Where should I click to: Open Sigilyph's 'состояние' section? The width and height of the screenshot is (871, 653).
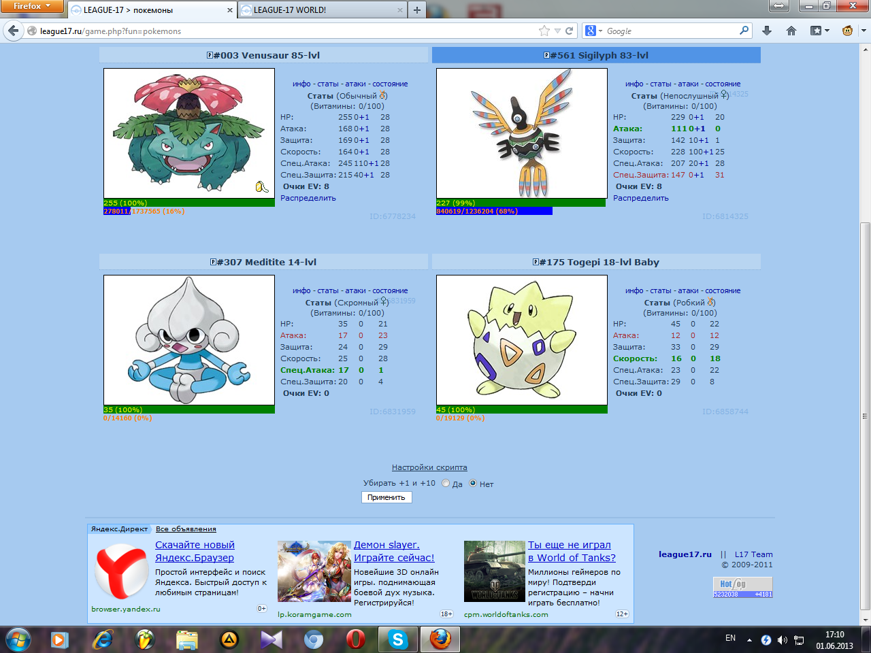click(x=723, y=84)
